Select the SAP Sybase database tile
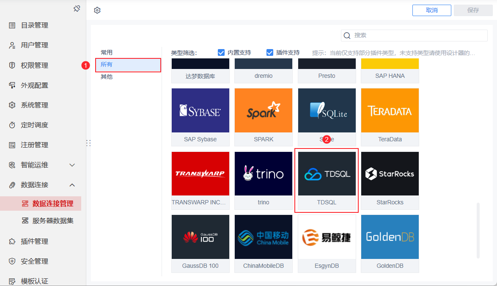The width and height of the screenshot is (497, 286). click(200, 117)
